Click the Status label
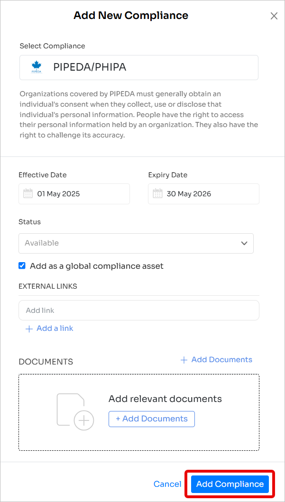 pyautogui.click(x=30, y=222)
